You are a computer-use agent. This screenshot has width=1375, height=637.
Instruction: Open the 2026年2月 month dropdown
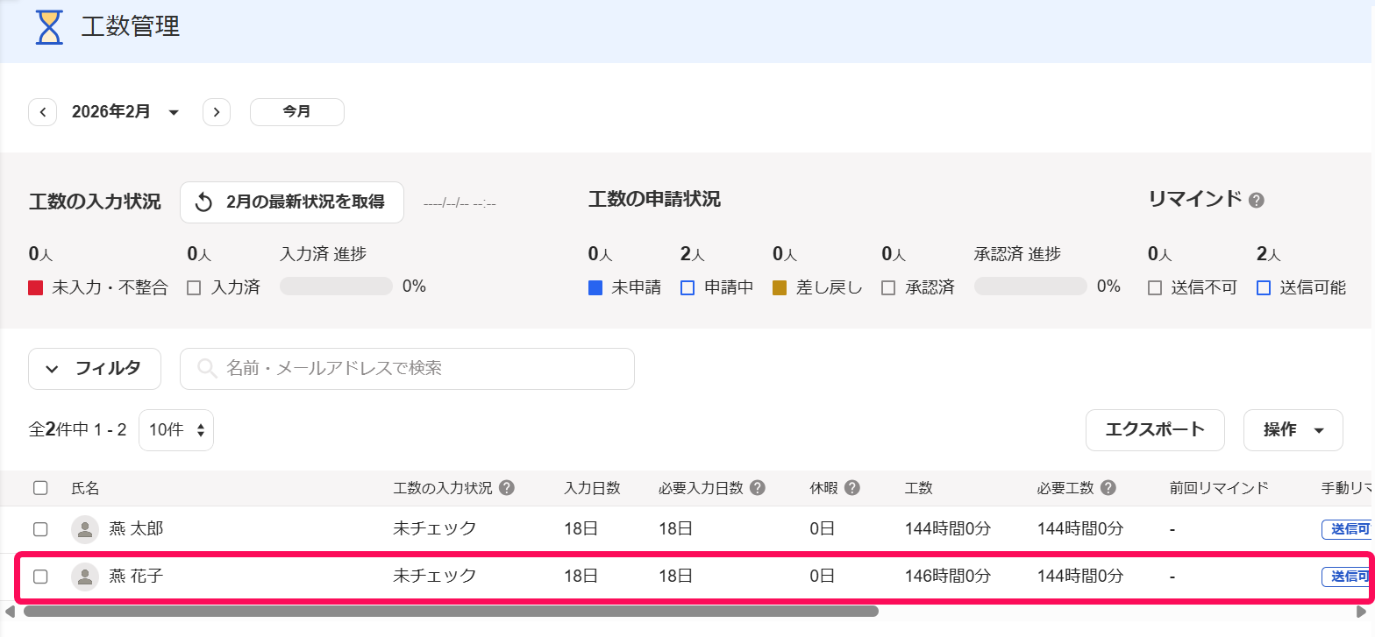[125, 112]
